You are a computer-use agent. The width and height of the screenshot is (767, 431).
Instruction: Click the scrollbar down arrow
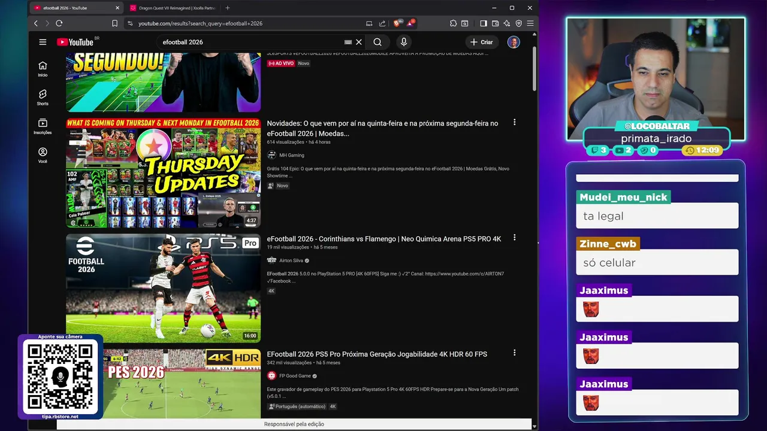point(535,426)
